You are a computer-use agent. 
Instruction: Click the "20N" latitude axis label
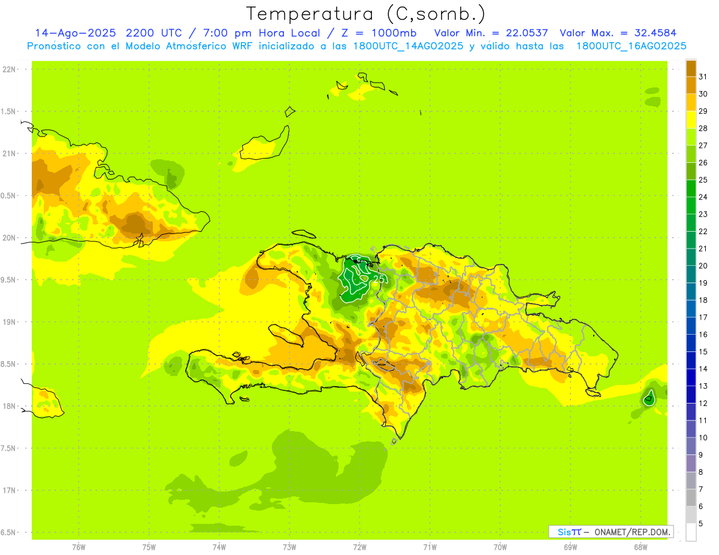coord(10,238)
